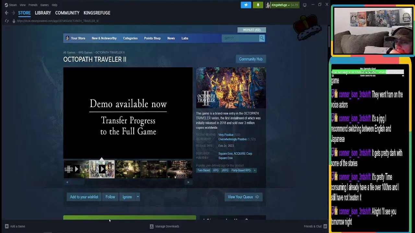Switch to the LIBRARY tab

43,13
